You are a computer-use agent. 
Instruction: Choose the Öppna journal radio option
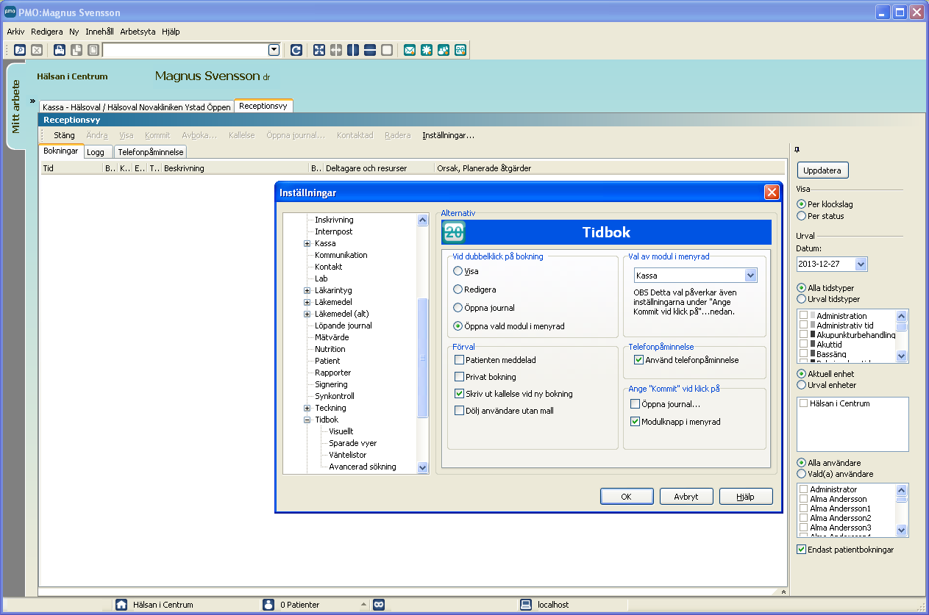(458, 308)
